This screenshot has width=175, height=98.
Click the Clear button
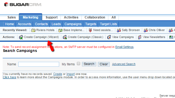104,64
